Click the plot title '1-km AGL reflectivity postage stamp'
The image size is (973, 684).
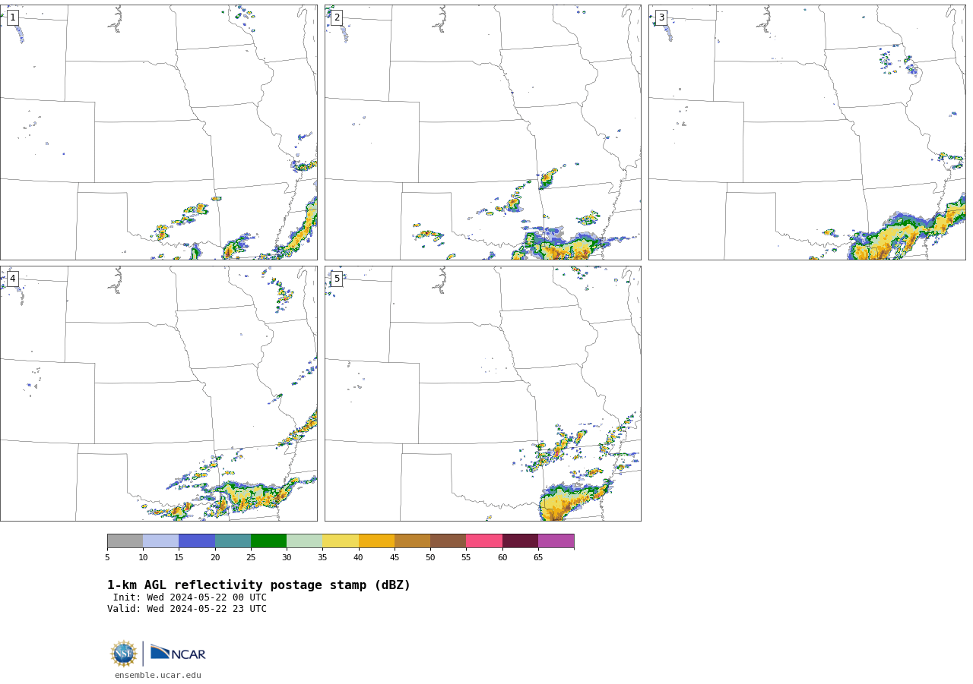pos(258,585)
